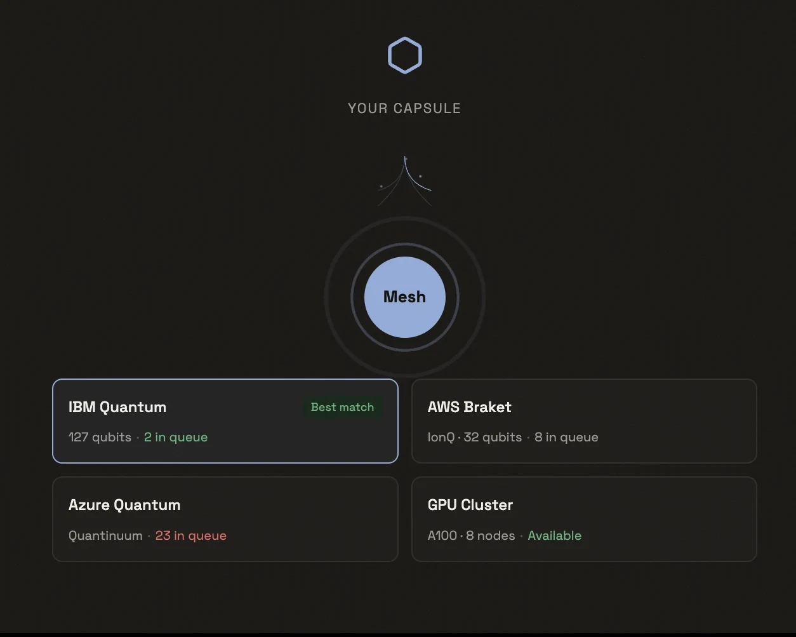Image resolution: width=796 pixels, height=637 pixels.
Task: Click the round Mesh node button
Action: [405, 297]
